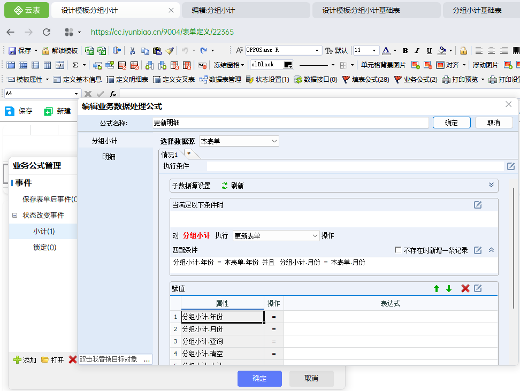The height and width of the screenshot is (391, 520).
Task: Collapse 匹配条件 section with up chevron
Action: point(491,250)
